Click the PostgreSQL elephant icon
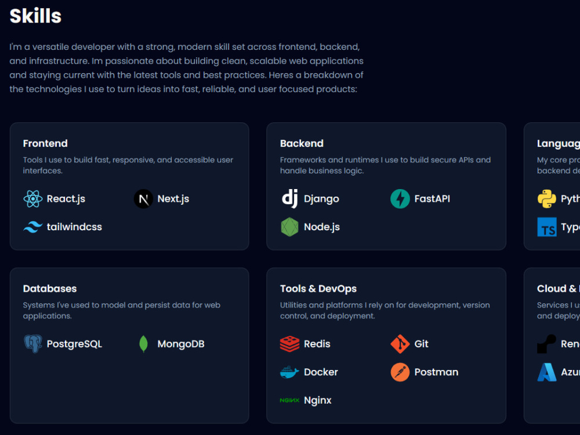The height and width of the screenshot is (435, 580). 33,344
